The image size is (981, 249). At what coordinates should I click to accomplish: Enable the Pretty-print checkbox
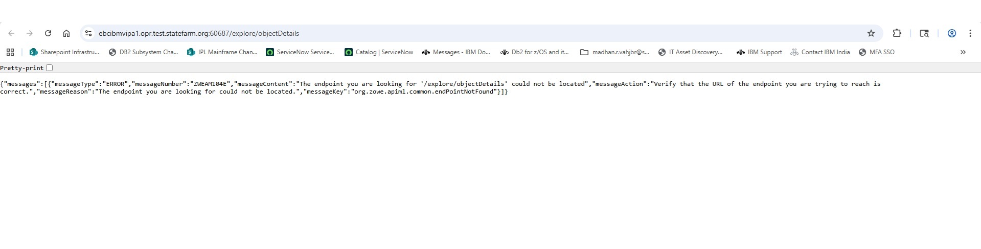coord(50,68)
